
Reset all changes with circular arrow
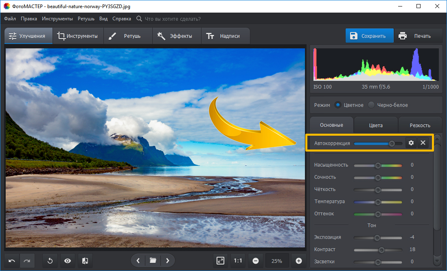pyautogui.click(x=50, y=261)
